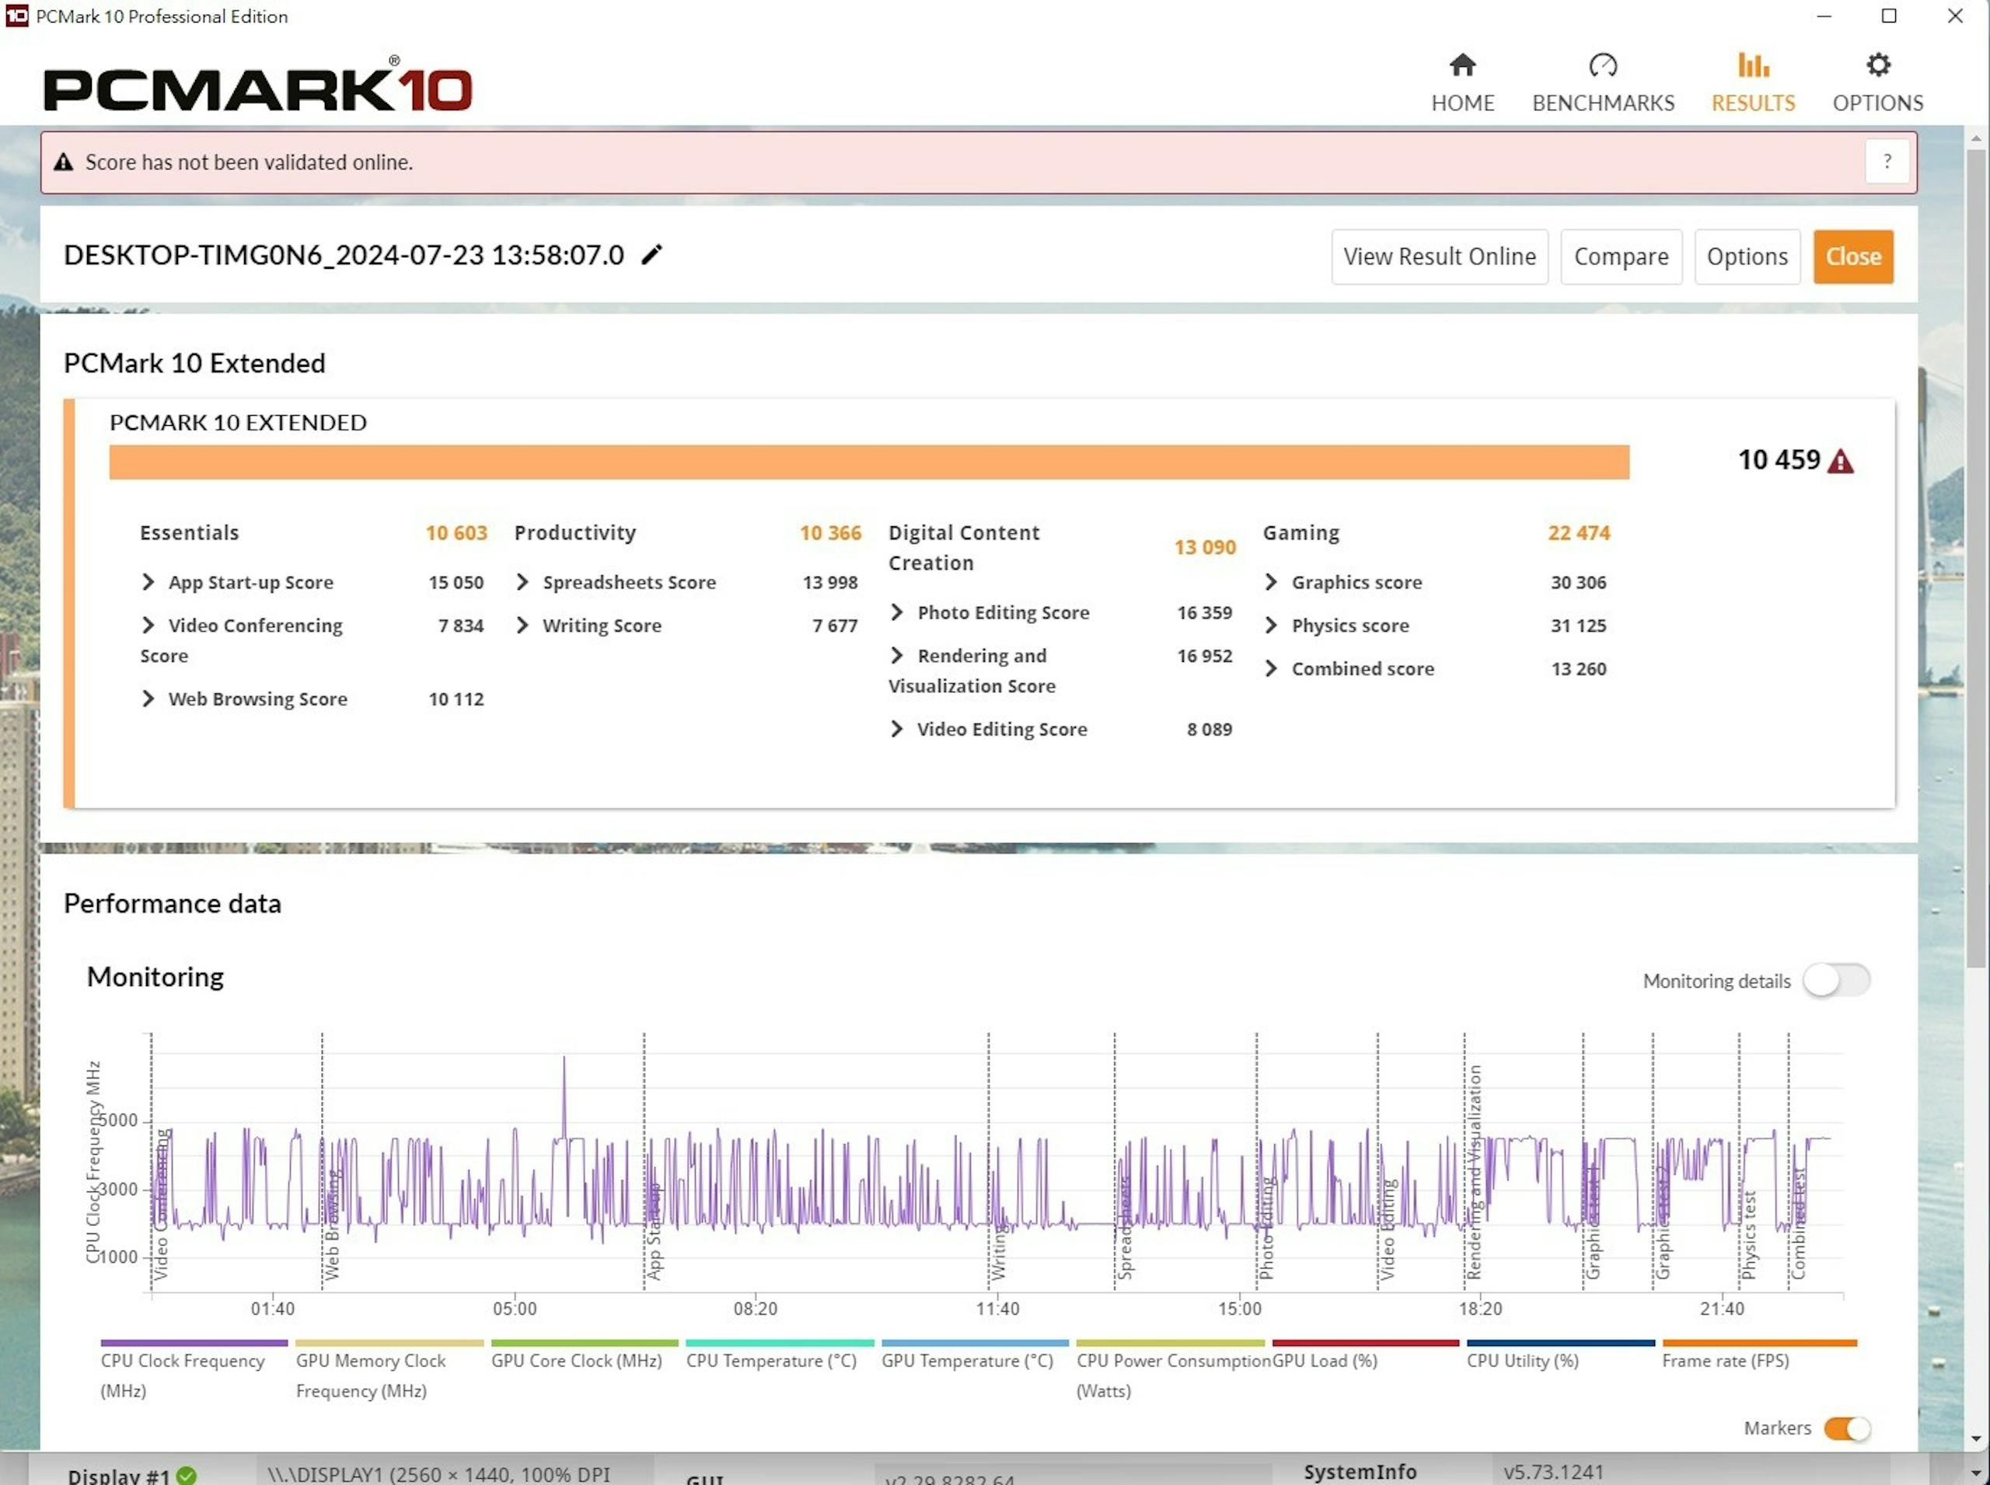Click red warning icon next to 10 459 score
1990x1485 pixels.
coord(1840,461)
